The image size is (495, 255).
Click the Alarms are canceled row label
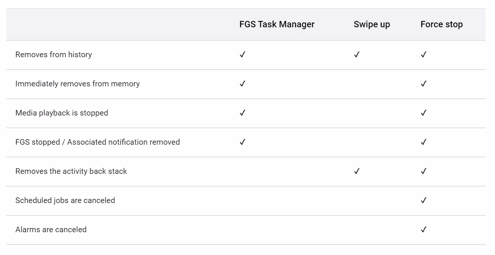51,230
